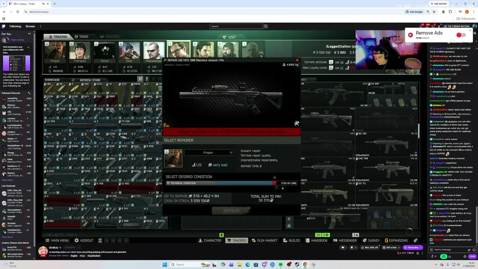Mute the cloakzy Twitch browser tab
This screenshot has height=269, width=478.
coord(43,4)
